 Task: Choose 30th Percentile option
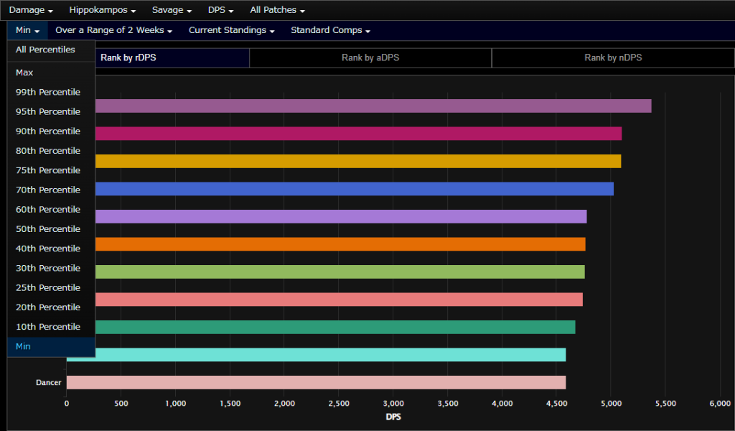click(51, 268)
